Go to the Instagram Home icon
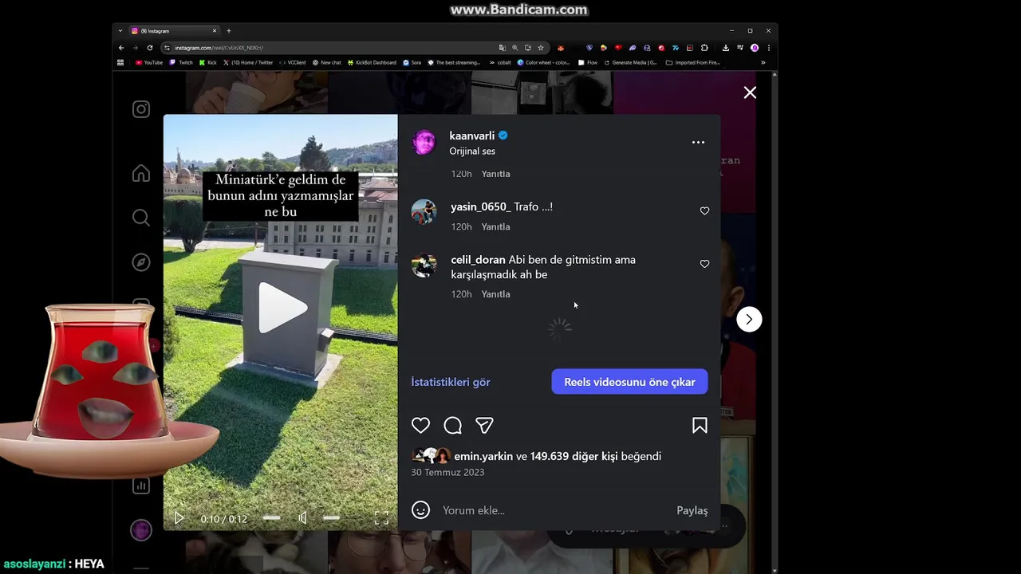This screenshot has height=574, width=1021. point(141,173)
